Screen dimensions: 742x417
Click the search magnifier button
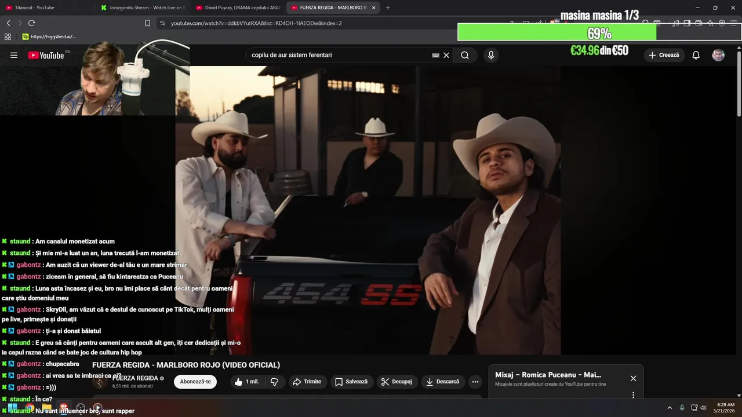click(x=465, y=55)
